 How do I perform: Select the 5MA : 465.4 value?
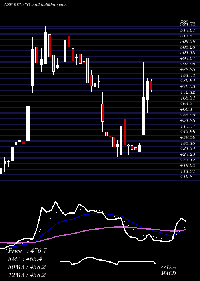coord(26,259)
